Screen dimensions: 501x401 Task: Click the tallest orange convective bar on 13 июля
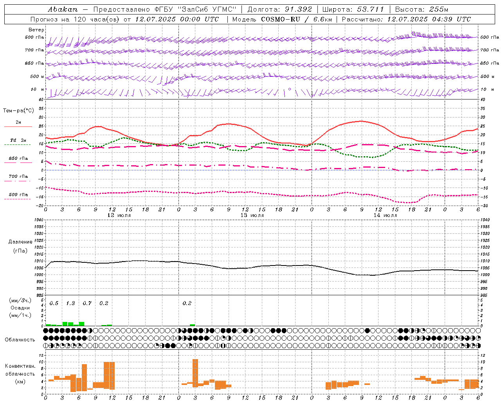(x=195, y=373)
